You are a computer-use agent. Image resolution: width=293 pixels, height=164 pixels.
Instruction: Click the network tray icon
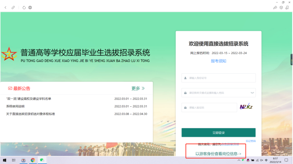pos(257,160)
